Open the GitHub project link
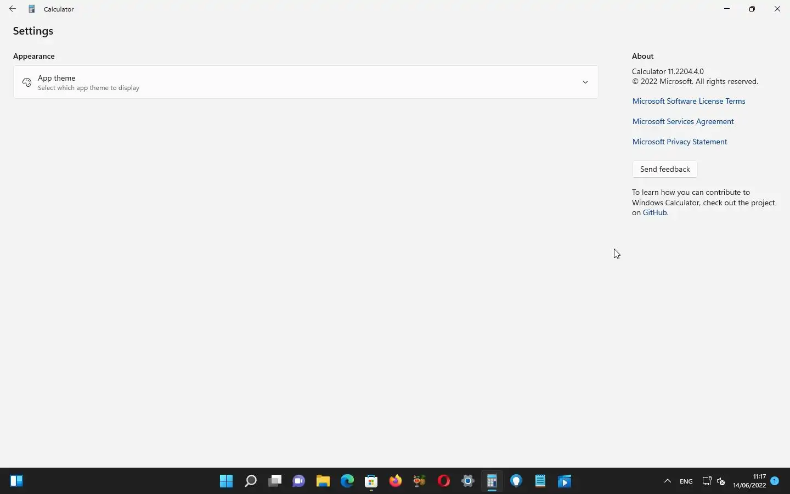Viewport: 790px width, 494px height. pyautogui.click(x=655, y=212)
